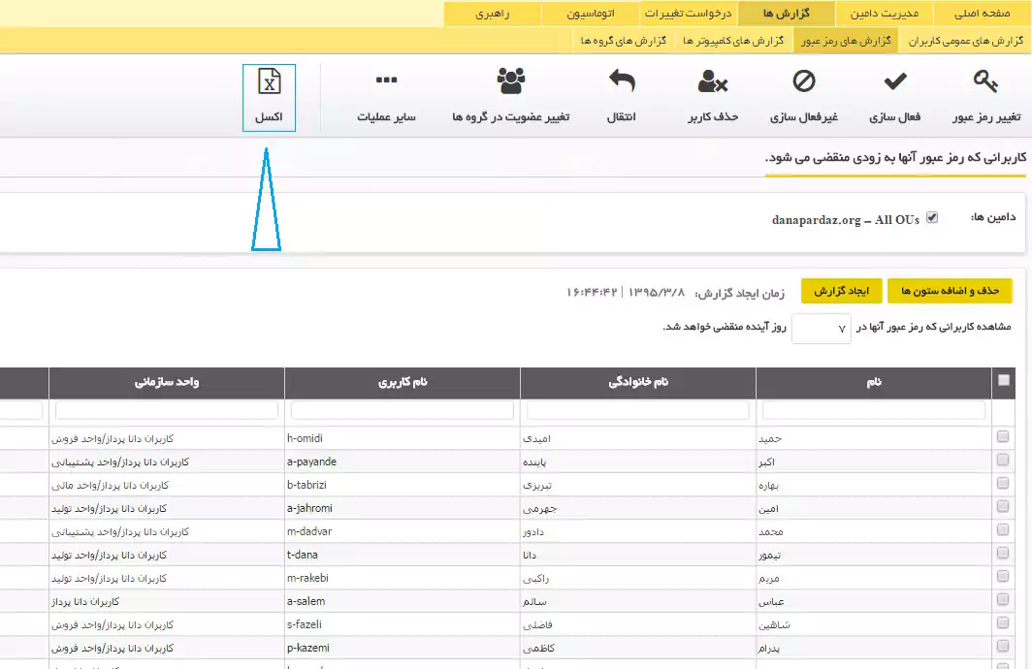
Task: Export the report to Excel (اکسل)
Action: (x=269, y=96)
